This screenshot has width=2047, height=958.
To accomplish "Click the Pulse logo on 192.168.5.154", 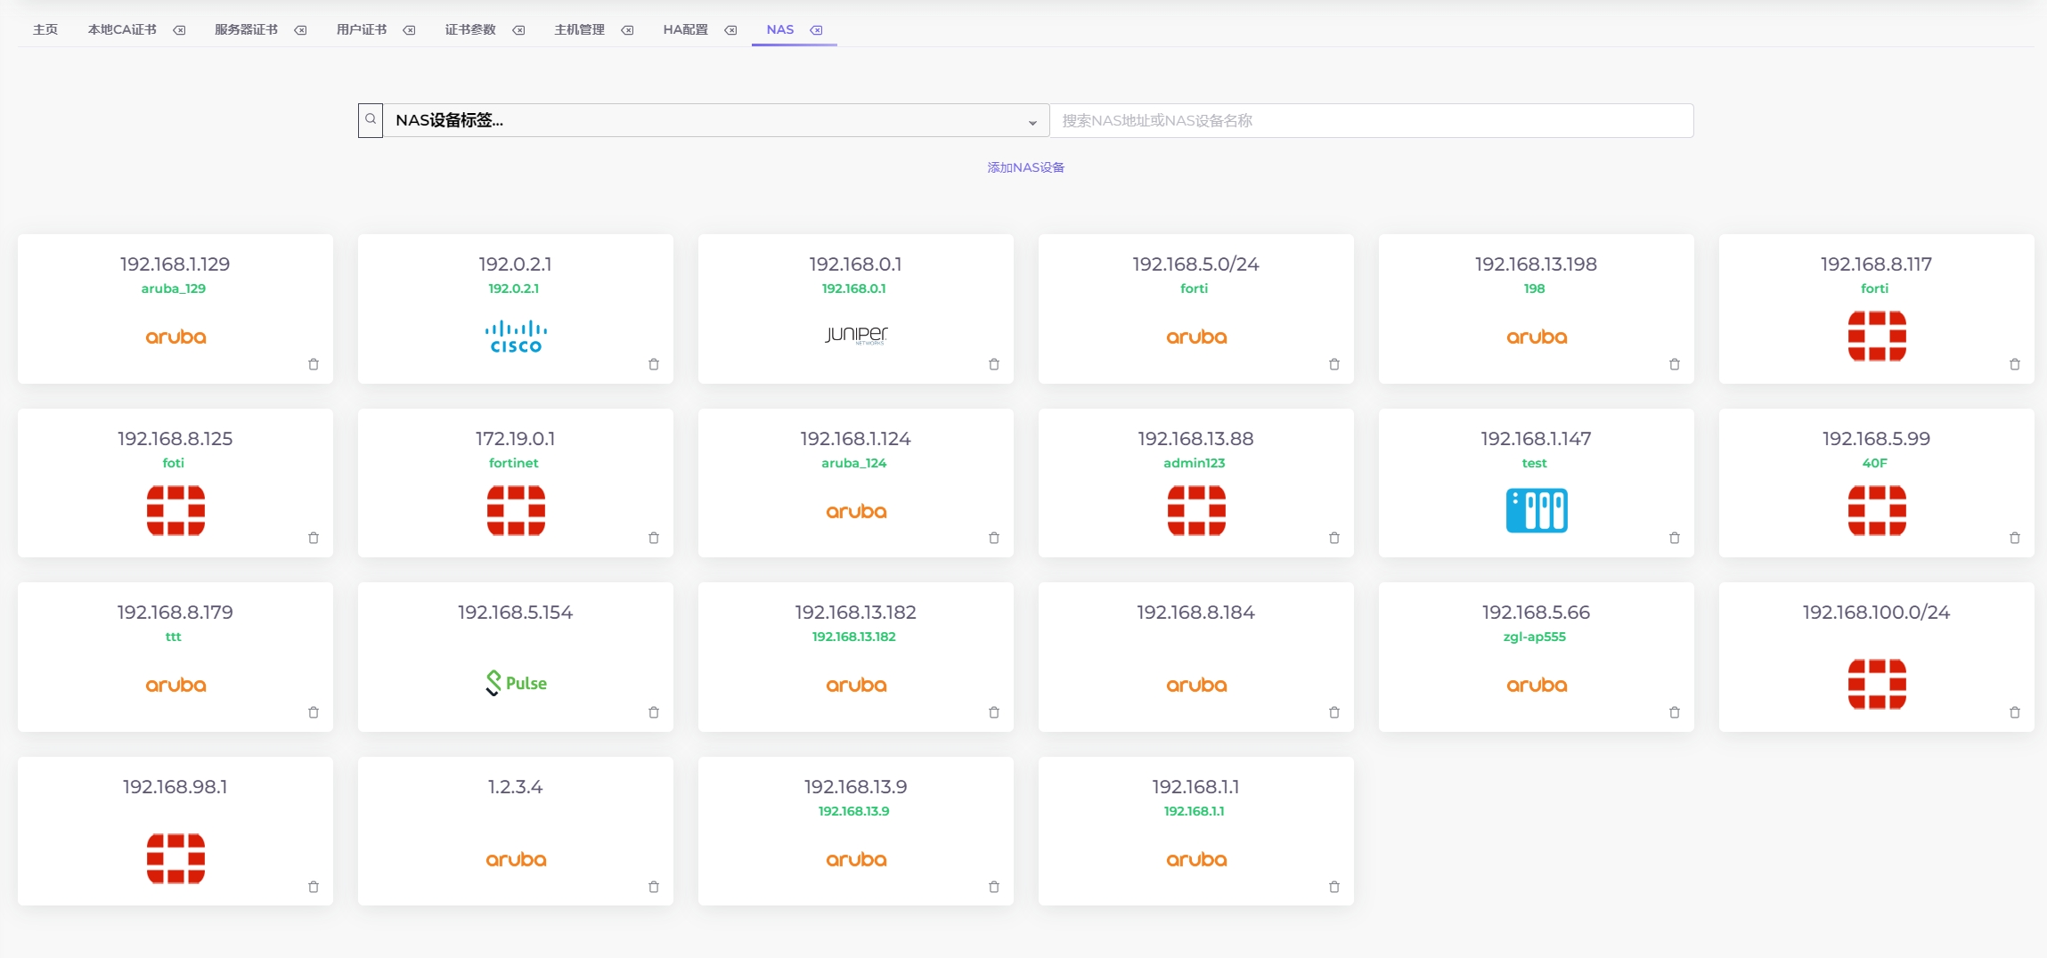I will coord(516,683).
